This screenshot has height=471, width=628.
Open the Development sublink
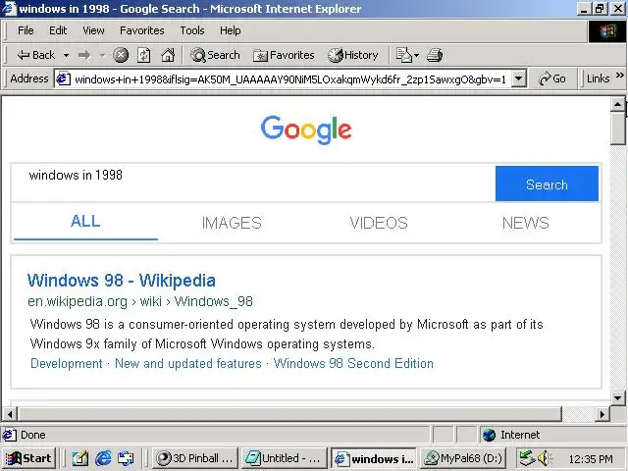pyautogui.click(x=67, y=364)
